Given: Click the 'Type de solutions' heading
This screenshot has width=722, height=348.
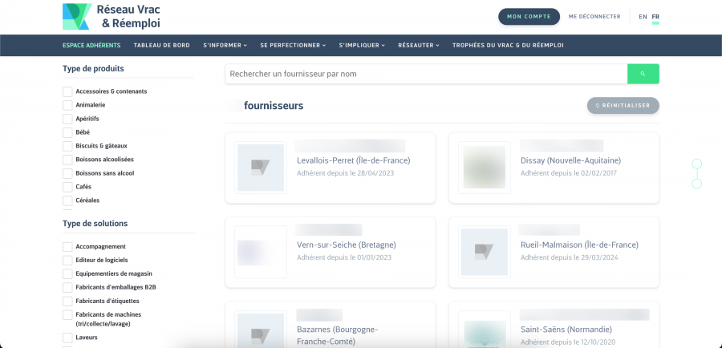Looking at the screenshot, I should click(95, 224).
